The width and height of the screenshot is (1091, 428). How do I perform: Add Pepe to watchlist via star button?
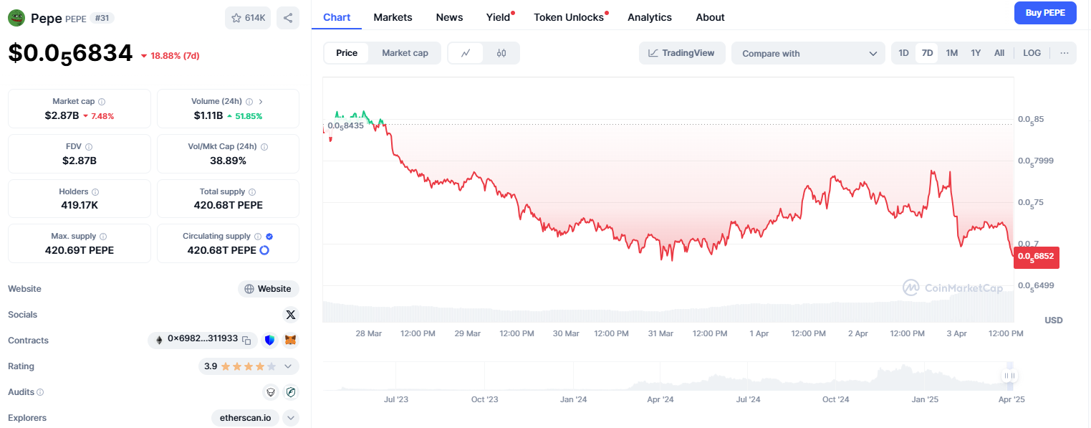pos(248,18)
